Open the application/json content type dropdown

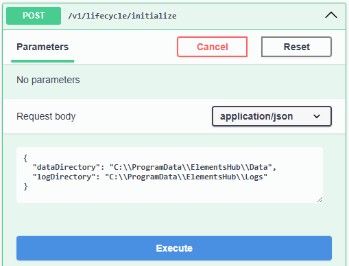272,116
